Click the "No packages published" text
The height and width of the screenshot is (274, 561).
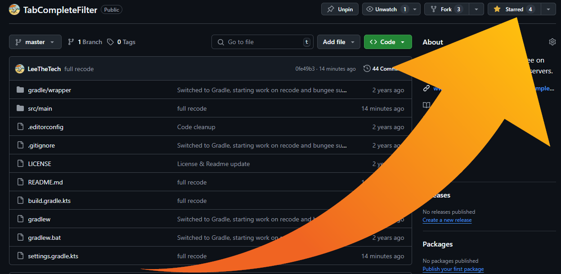coord(451,261)
